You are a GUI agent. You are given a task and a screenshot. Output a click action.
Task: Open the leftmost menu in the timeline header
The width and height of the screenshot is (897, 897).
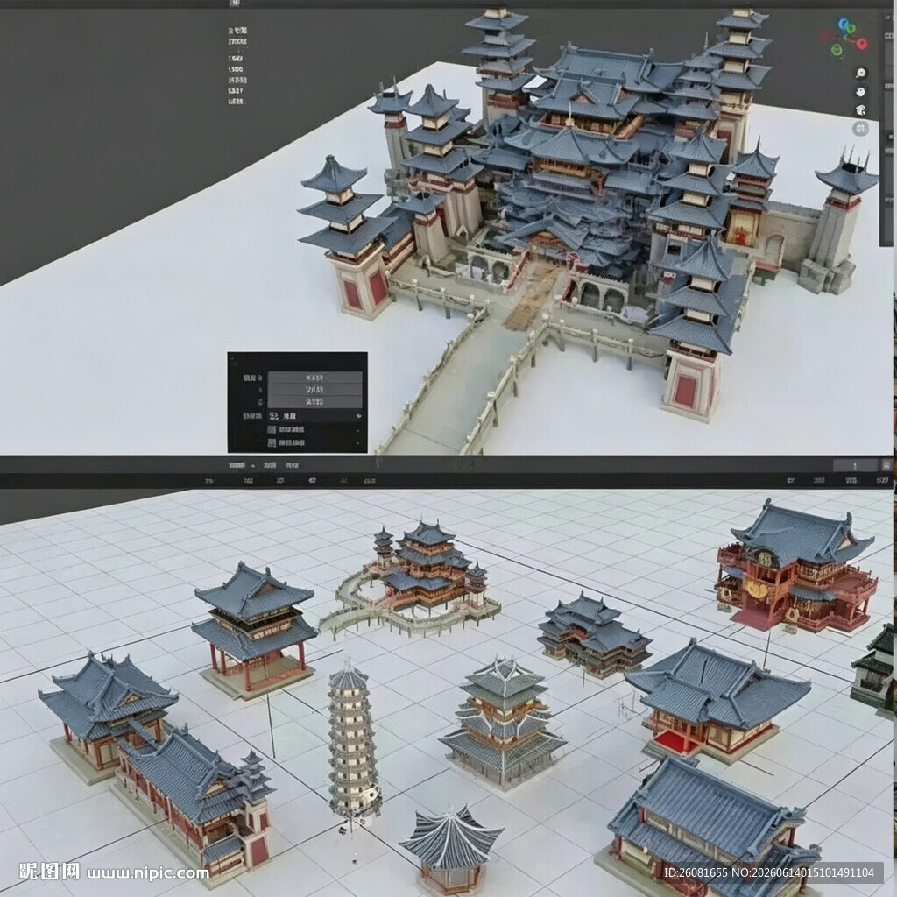click(237, 465)
